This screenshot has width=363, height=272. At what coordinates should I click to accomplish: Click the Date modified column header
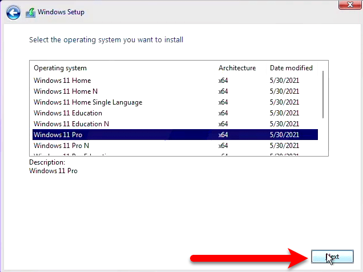[x=291, y=68]
